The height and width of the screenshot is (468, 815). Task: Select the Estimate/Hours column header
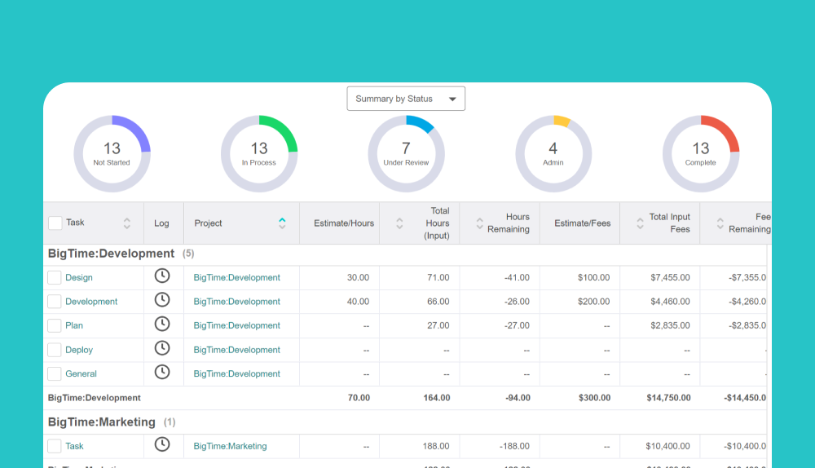tap(344, 223)
